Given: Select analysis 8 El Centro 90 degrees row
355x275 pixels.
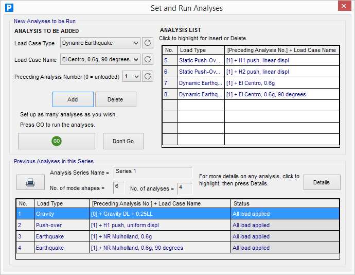Looking at the screenshot, I should click(x=251, y=95).
